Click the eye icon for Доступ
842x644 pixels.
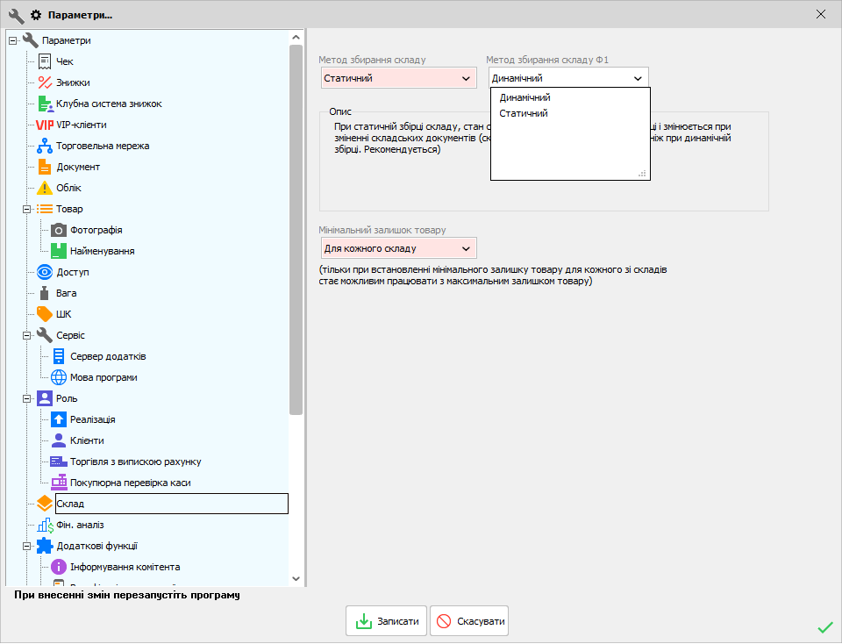[x=45, y=272]
